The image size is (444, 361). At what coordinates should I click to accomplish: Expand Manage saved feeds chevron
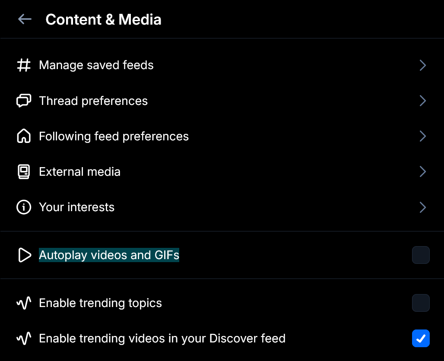coord(422,65)
